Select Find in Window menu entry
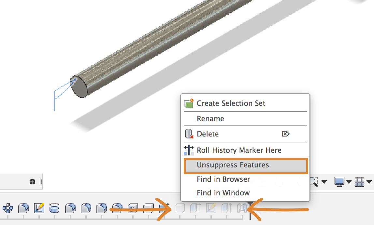 pyautogui.click(x=246, y=192)
